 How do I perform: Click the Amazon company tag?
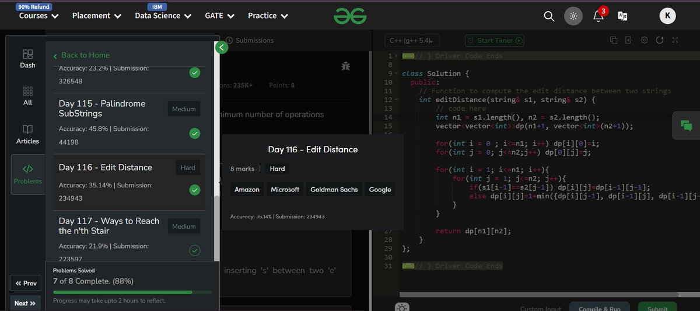click(x=247, y=190)
